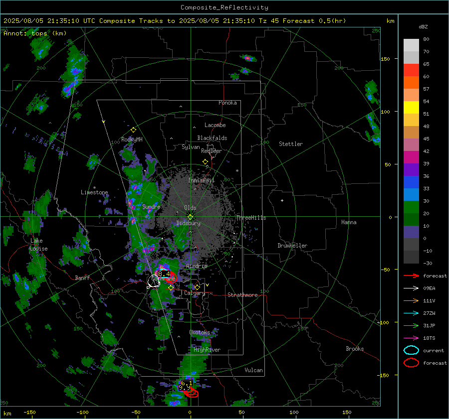Screen dimensions: 449x419
Task: Click the white 09EA arrow legend icon
Action: [411, 288]
